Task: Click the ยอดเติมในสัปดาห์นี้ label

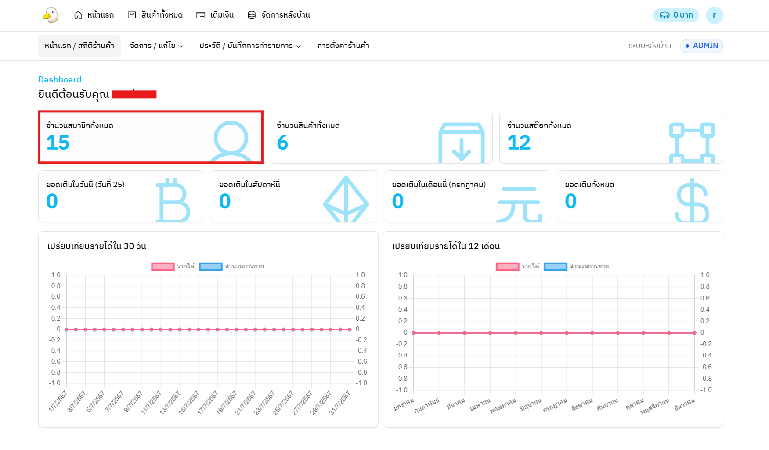Action: 250,185
